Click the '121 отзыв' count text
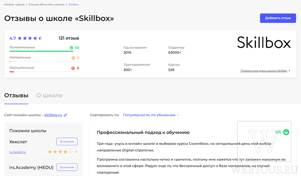Screen dimensions: 301x176 tap(69, 38)
